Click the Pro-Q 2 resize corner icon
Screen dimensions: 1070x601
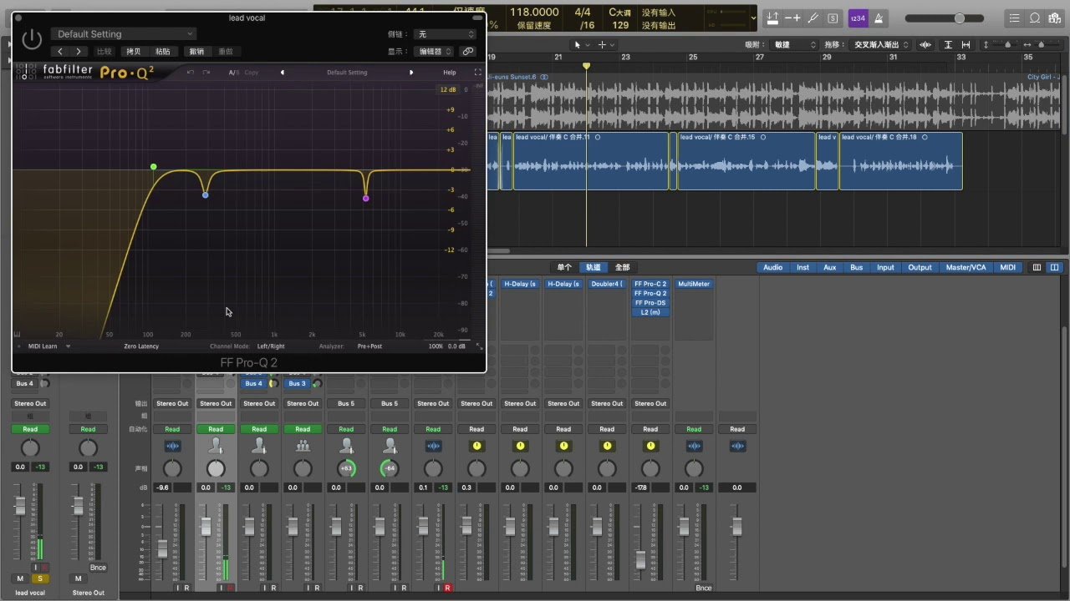pyautogui.click(x=479, y=346)
